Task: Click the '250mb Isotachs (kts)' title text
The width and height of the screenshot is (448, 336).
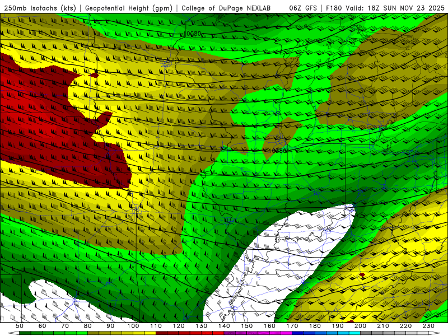Action: pyautogui.click(x=40, y=8)
